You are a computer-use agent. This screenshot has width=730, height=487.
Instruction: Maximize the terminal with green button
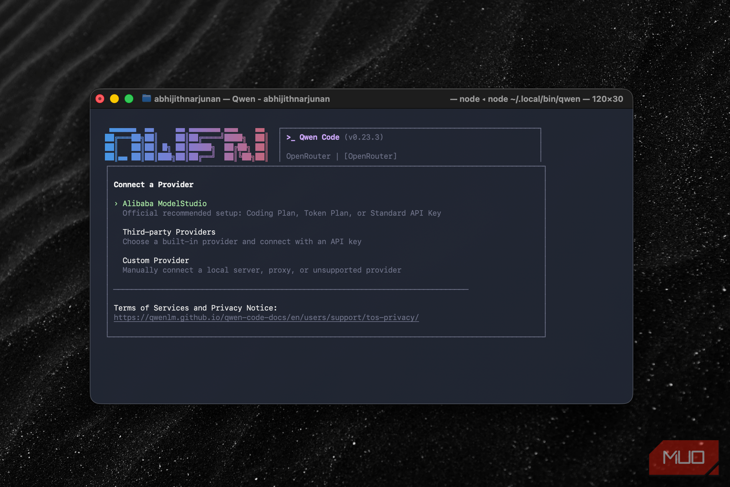129,99
